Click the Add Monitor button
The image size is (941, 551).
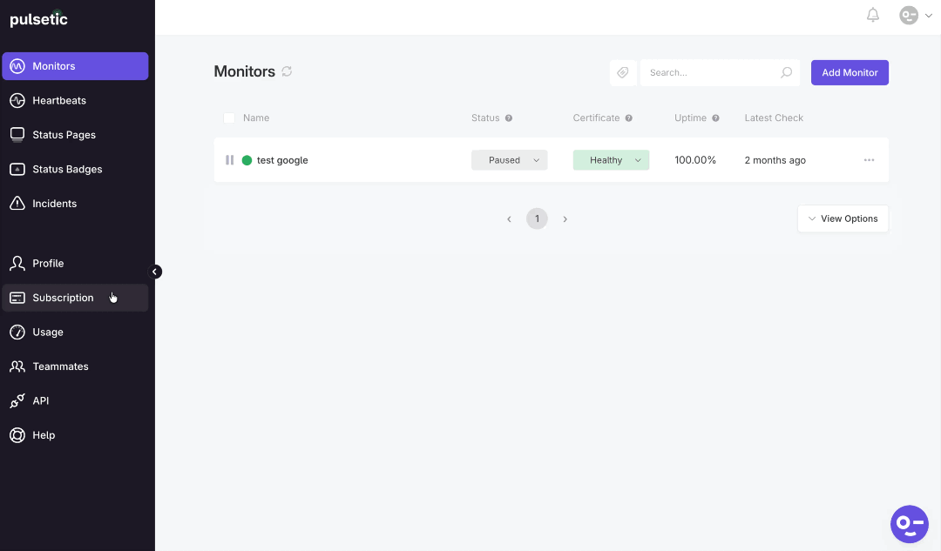pyautogui.click(x=850, y=72)
